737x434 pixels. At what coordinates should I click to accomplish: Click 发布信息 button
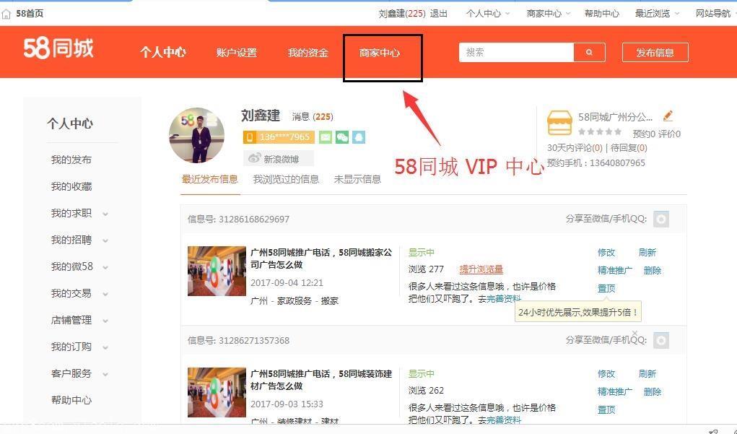[655, 53]
